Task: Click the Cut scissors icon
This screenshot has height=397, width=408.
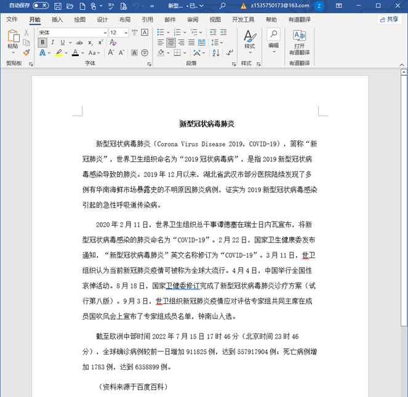Action: point(26,33)
